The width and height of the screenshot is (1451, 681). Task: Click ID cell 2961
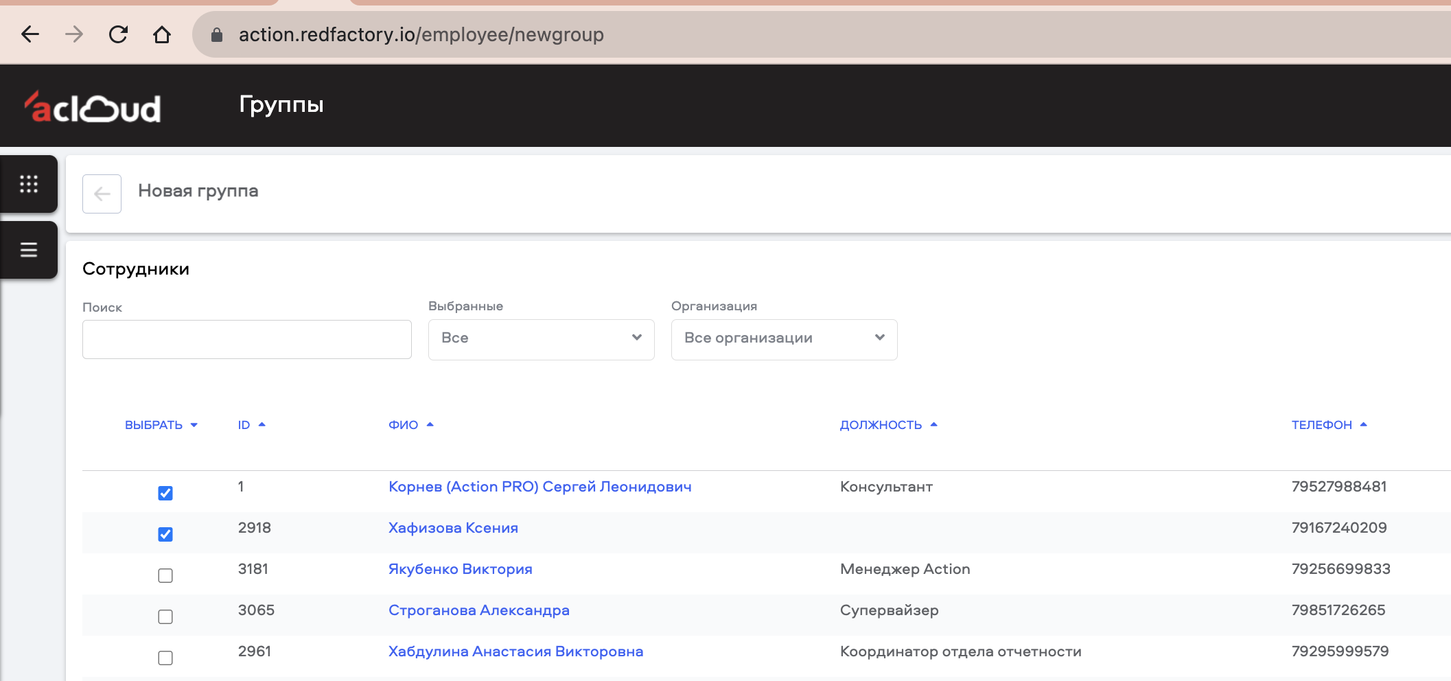click(255, 651)
